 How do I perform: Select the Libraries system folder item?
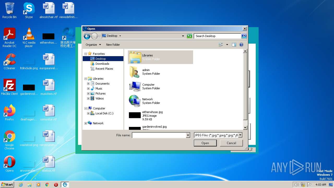160,57
